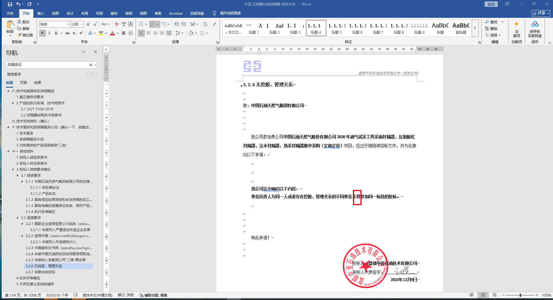
Task: Activate the Format Painter tool
Action: (25, 35)
